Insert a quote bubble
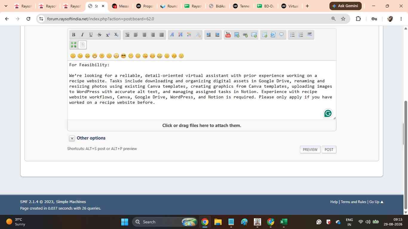 pyautogui.click(x=281, y=35)
